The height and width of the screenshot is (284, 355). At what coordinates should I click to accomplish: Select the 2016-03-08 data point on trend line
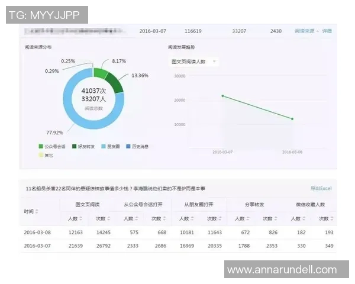click(x=292, y=119)
